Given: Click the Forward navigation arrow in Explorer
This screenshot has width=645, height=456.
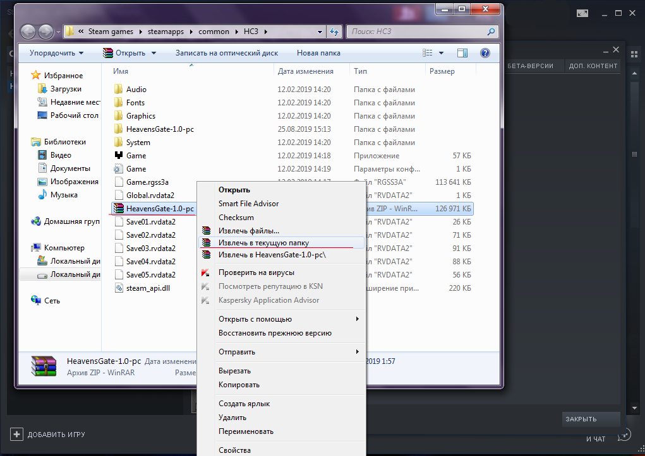Looking at the screenshot, I should click(x=45, y=32).
